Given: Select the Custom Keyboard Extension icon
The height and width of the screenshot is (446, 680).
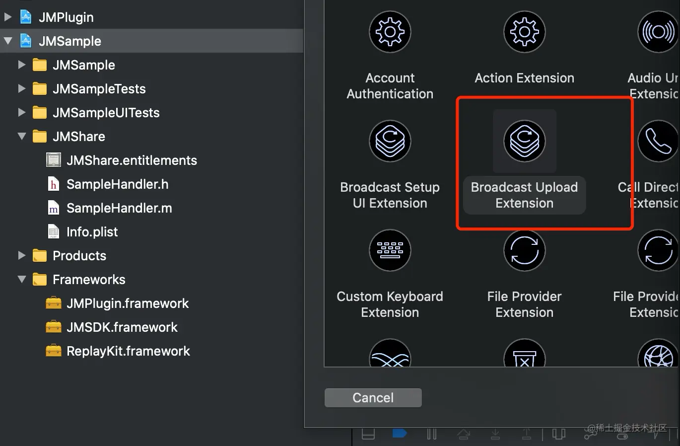Looking at the screenshot, I should pos(390,251).
